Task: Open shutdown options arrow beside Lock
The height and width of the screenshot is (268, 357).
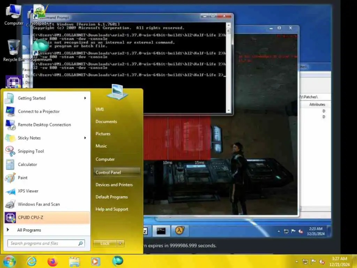Action: pyautogui.click(x=120, y=243)
